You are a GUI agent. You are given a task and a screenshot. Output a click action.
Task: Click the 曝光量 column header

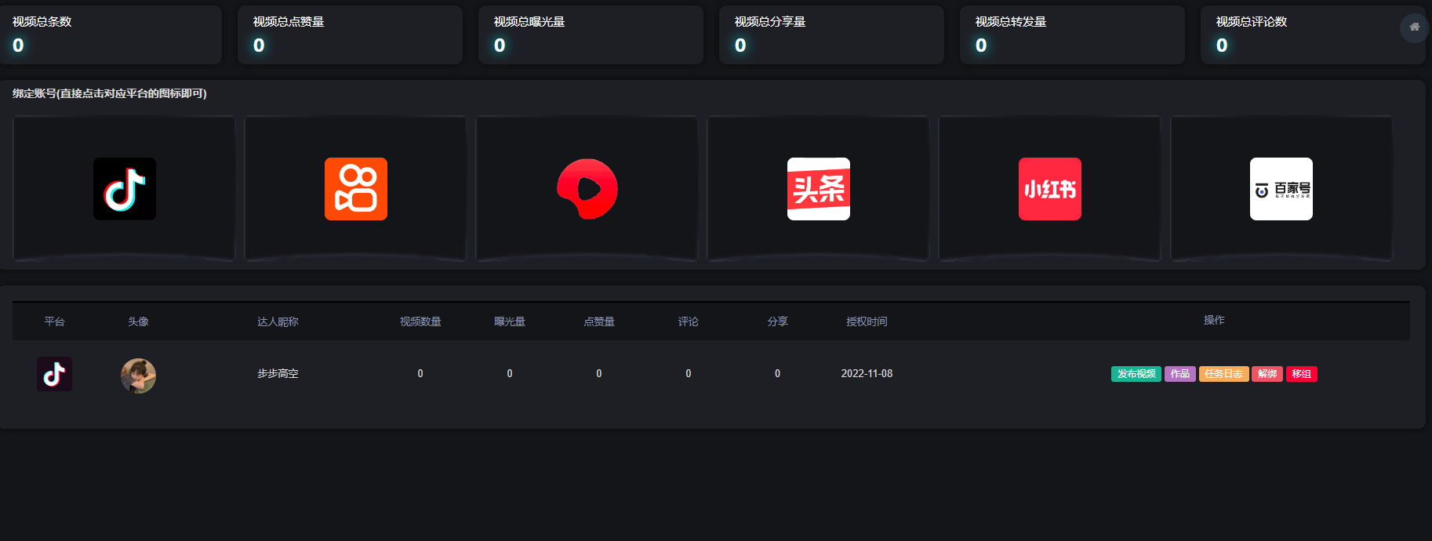coord(510,321)
